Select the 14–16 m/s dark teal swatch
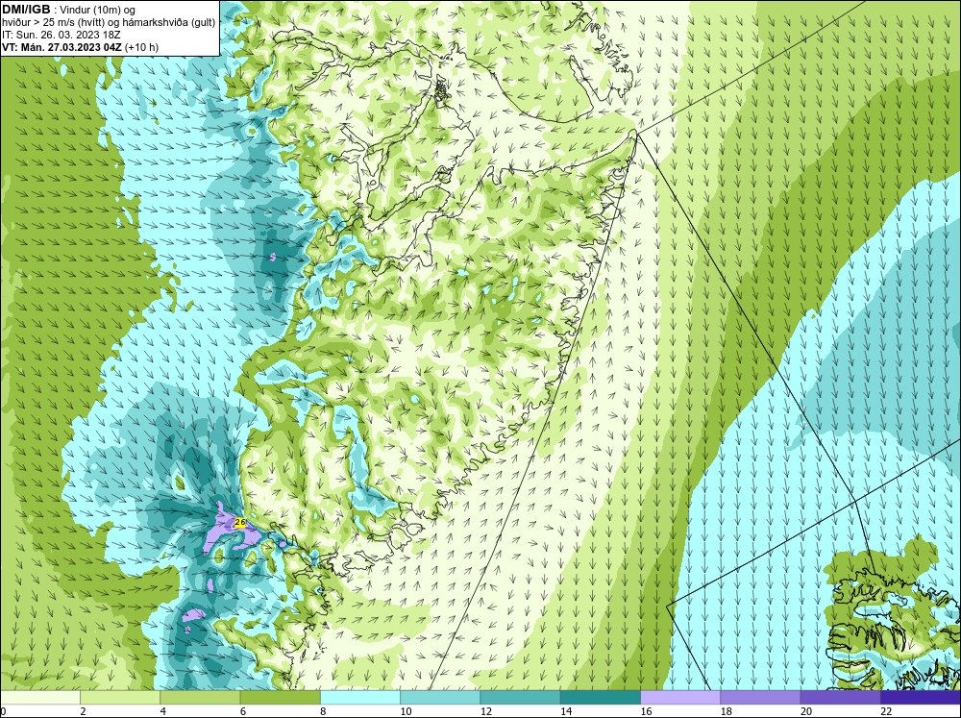The width and height of the screenshot is (961, 718). (x=601, y=698)
